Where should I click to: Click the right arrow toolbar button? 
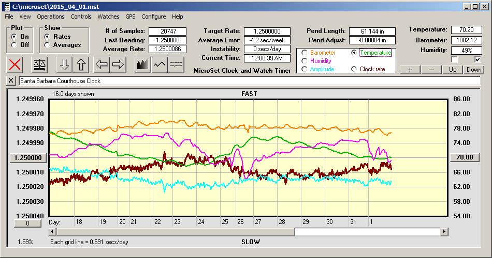pos(118,64)
